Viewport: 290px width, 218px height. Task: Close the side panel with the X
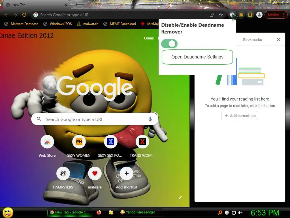coord(278,39)
